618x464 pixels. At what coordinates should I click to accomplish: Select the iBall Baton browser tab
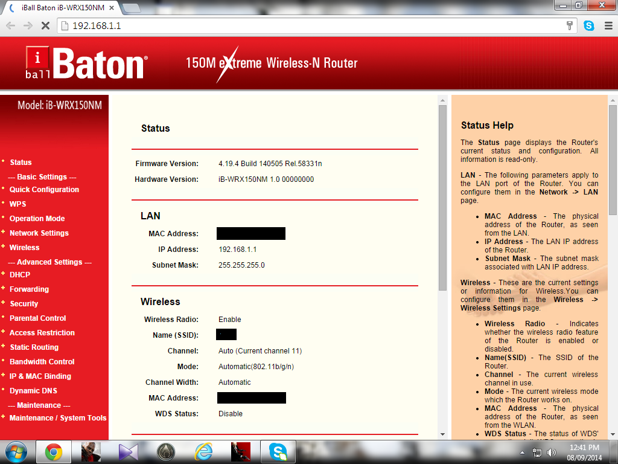(60, 8)
